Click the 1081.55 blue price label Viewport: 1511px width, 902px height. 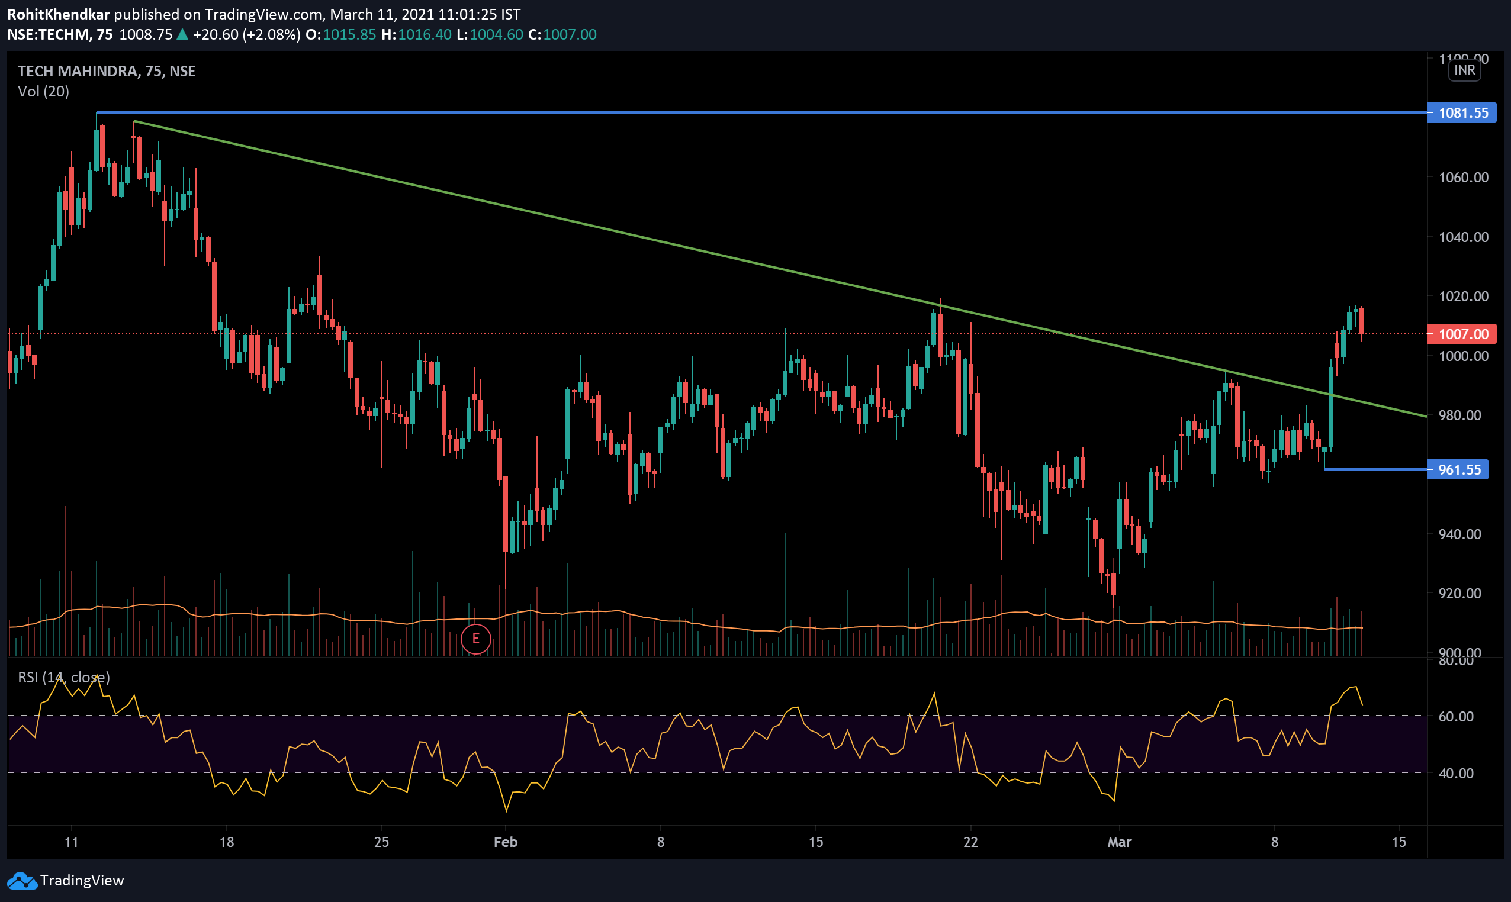tap(1461, 113)
